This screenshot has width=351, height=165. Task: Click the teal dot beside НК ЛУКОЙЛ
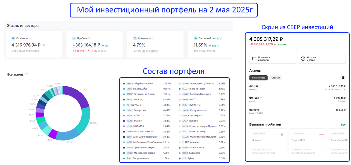coord(124,89)
